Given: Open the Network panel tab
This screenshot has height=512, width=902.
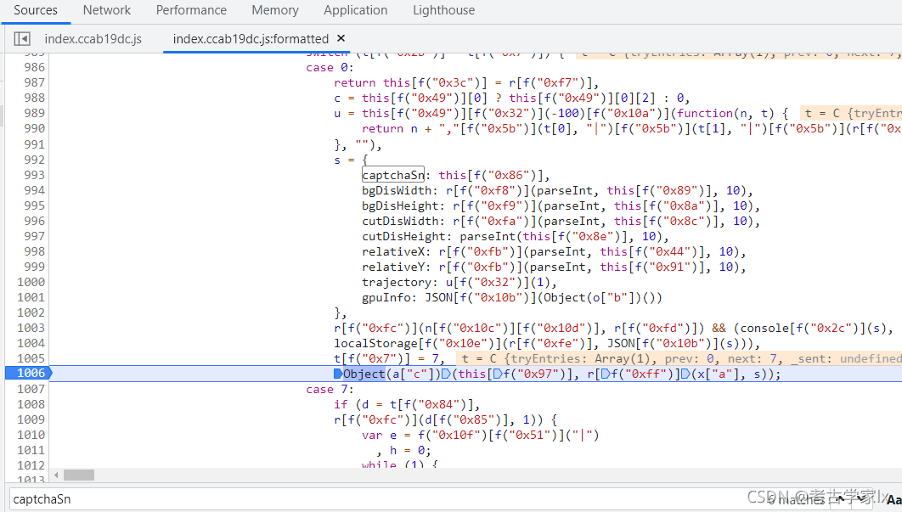Looking at the screenshot, I should (106, 10).
